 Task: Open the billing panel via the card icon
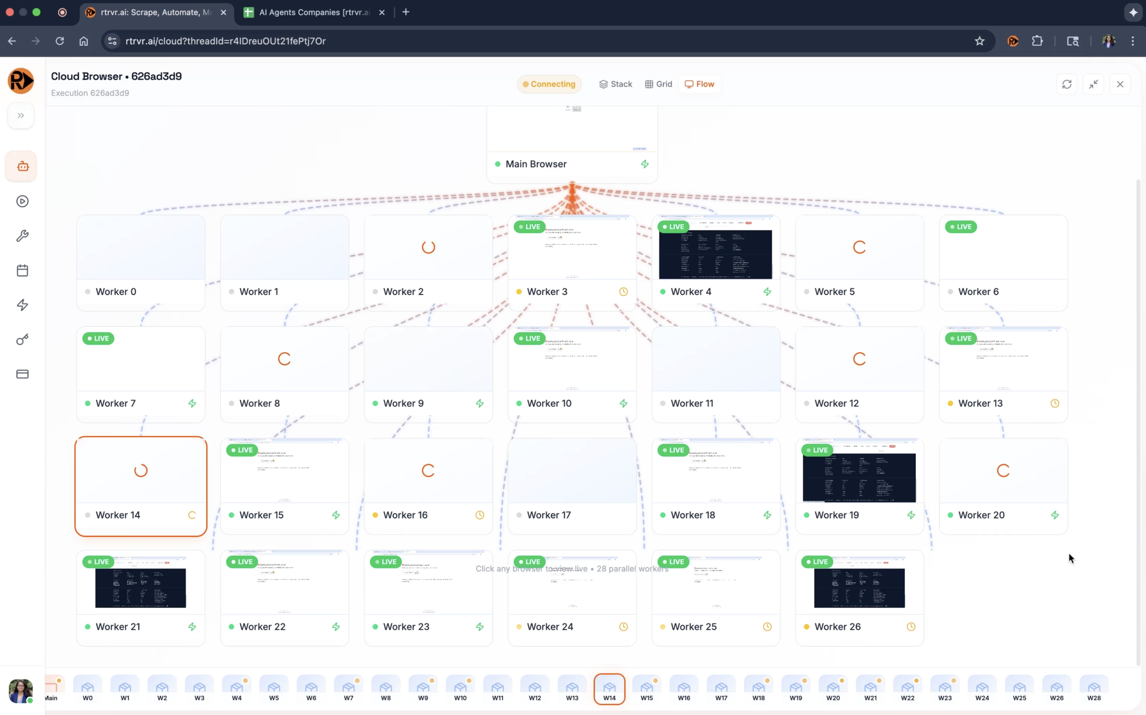(22, 374)
